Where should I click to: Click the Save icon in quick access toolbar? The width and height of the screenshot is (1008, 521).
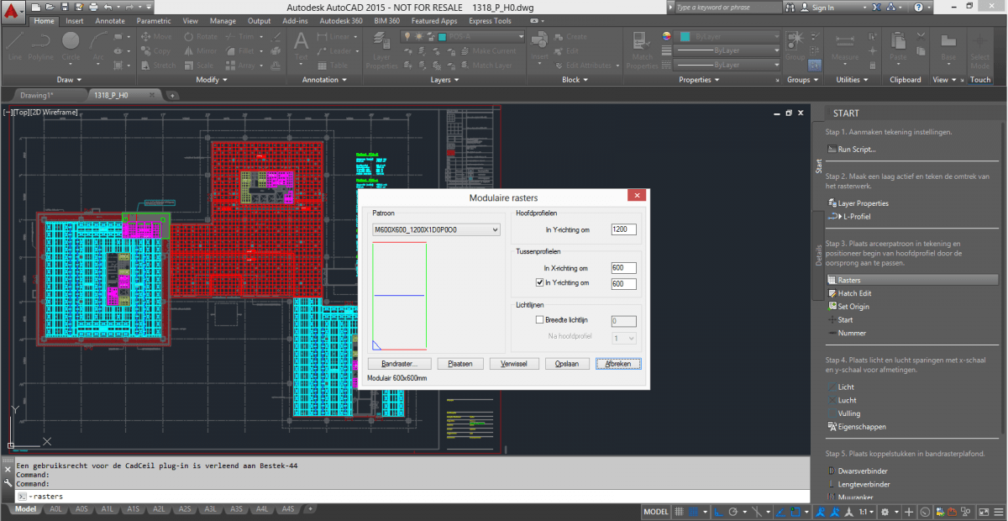(64, 7)
